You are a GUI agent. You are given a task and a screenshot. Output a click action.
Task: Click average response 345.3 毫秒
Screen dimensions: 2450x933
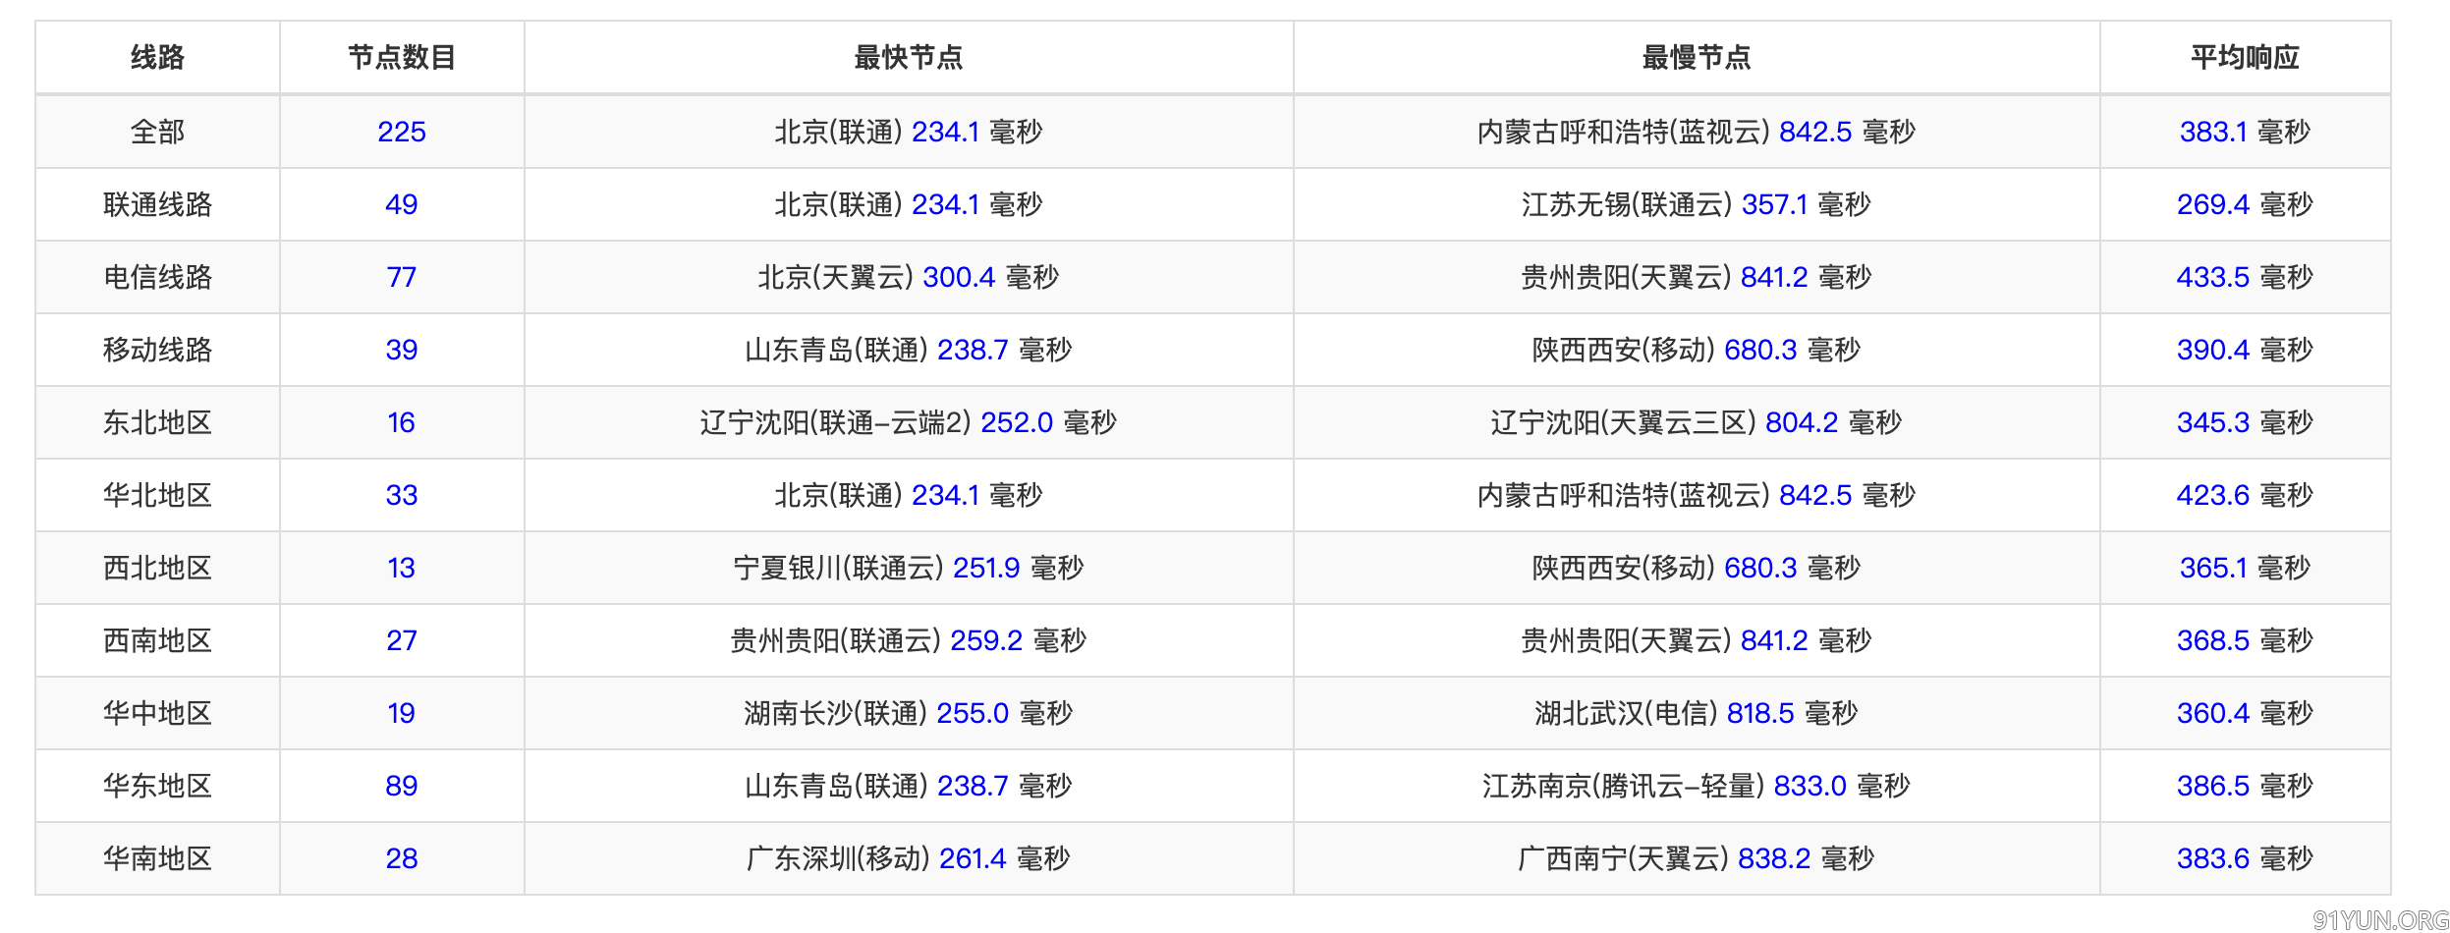tap(2245, 422)
